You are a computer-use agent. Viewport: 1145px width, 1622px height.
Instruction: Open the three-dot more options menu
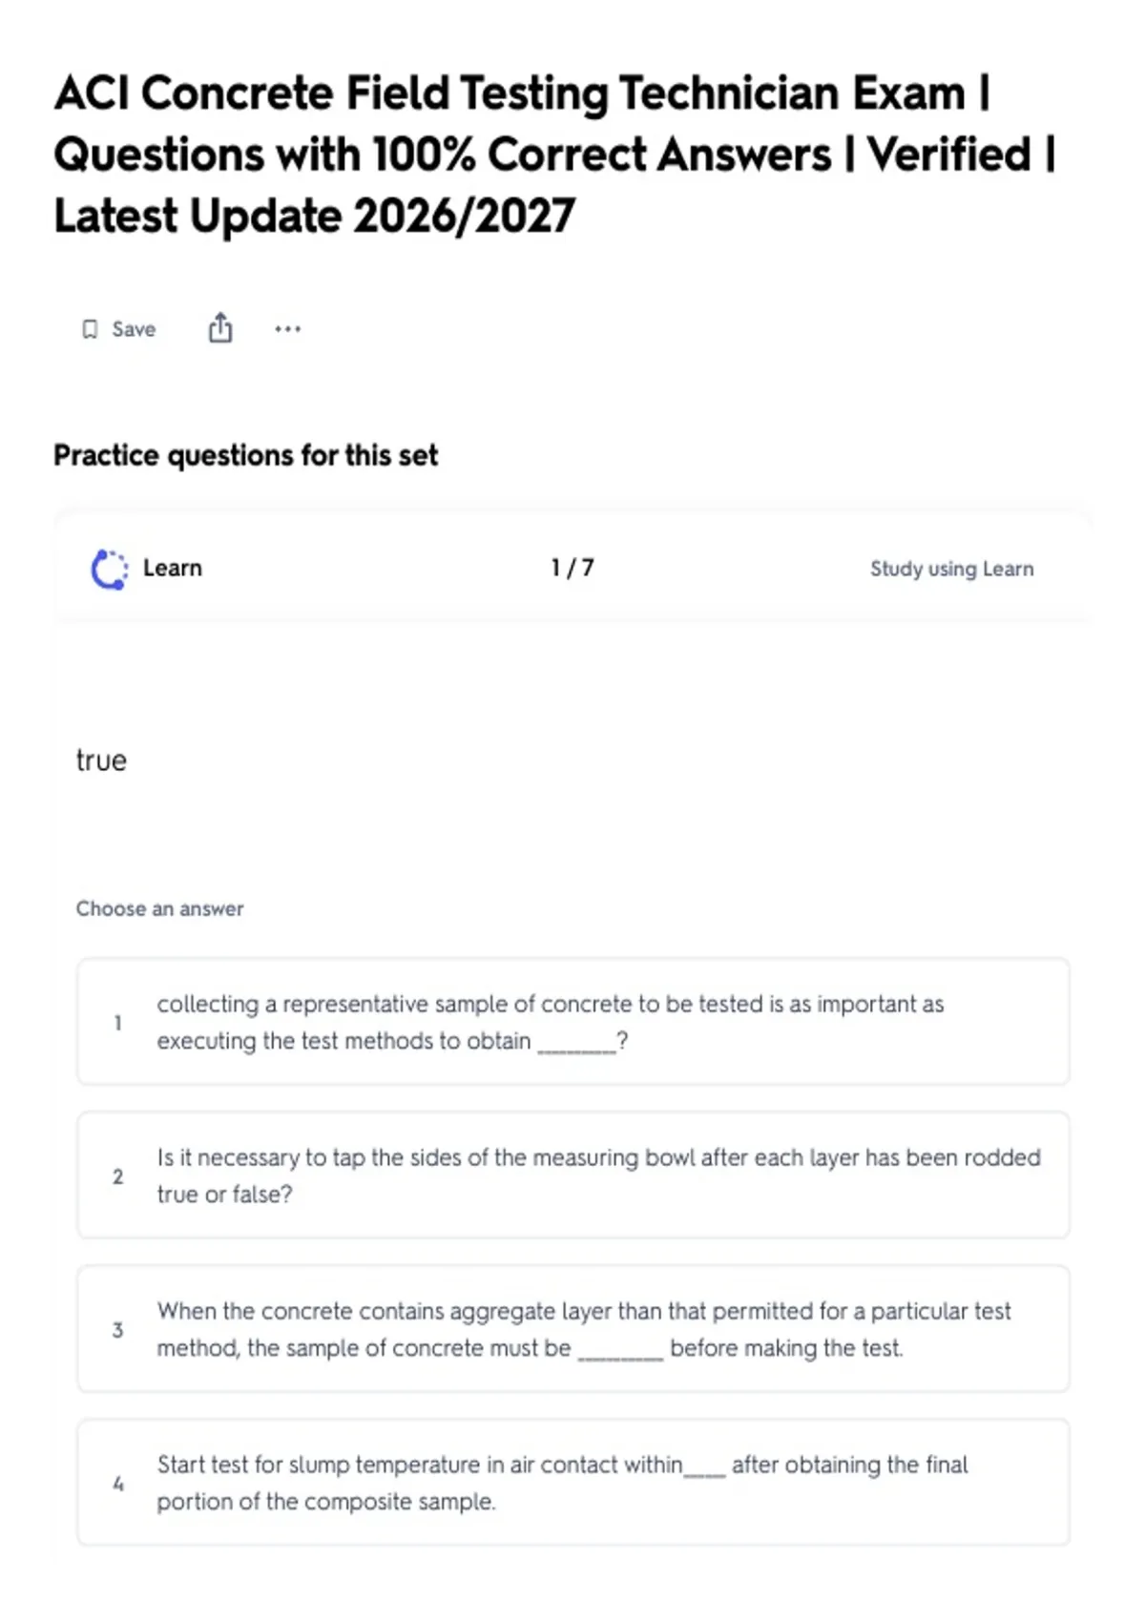click(287, 329)
